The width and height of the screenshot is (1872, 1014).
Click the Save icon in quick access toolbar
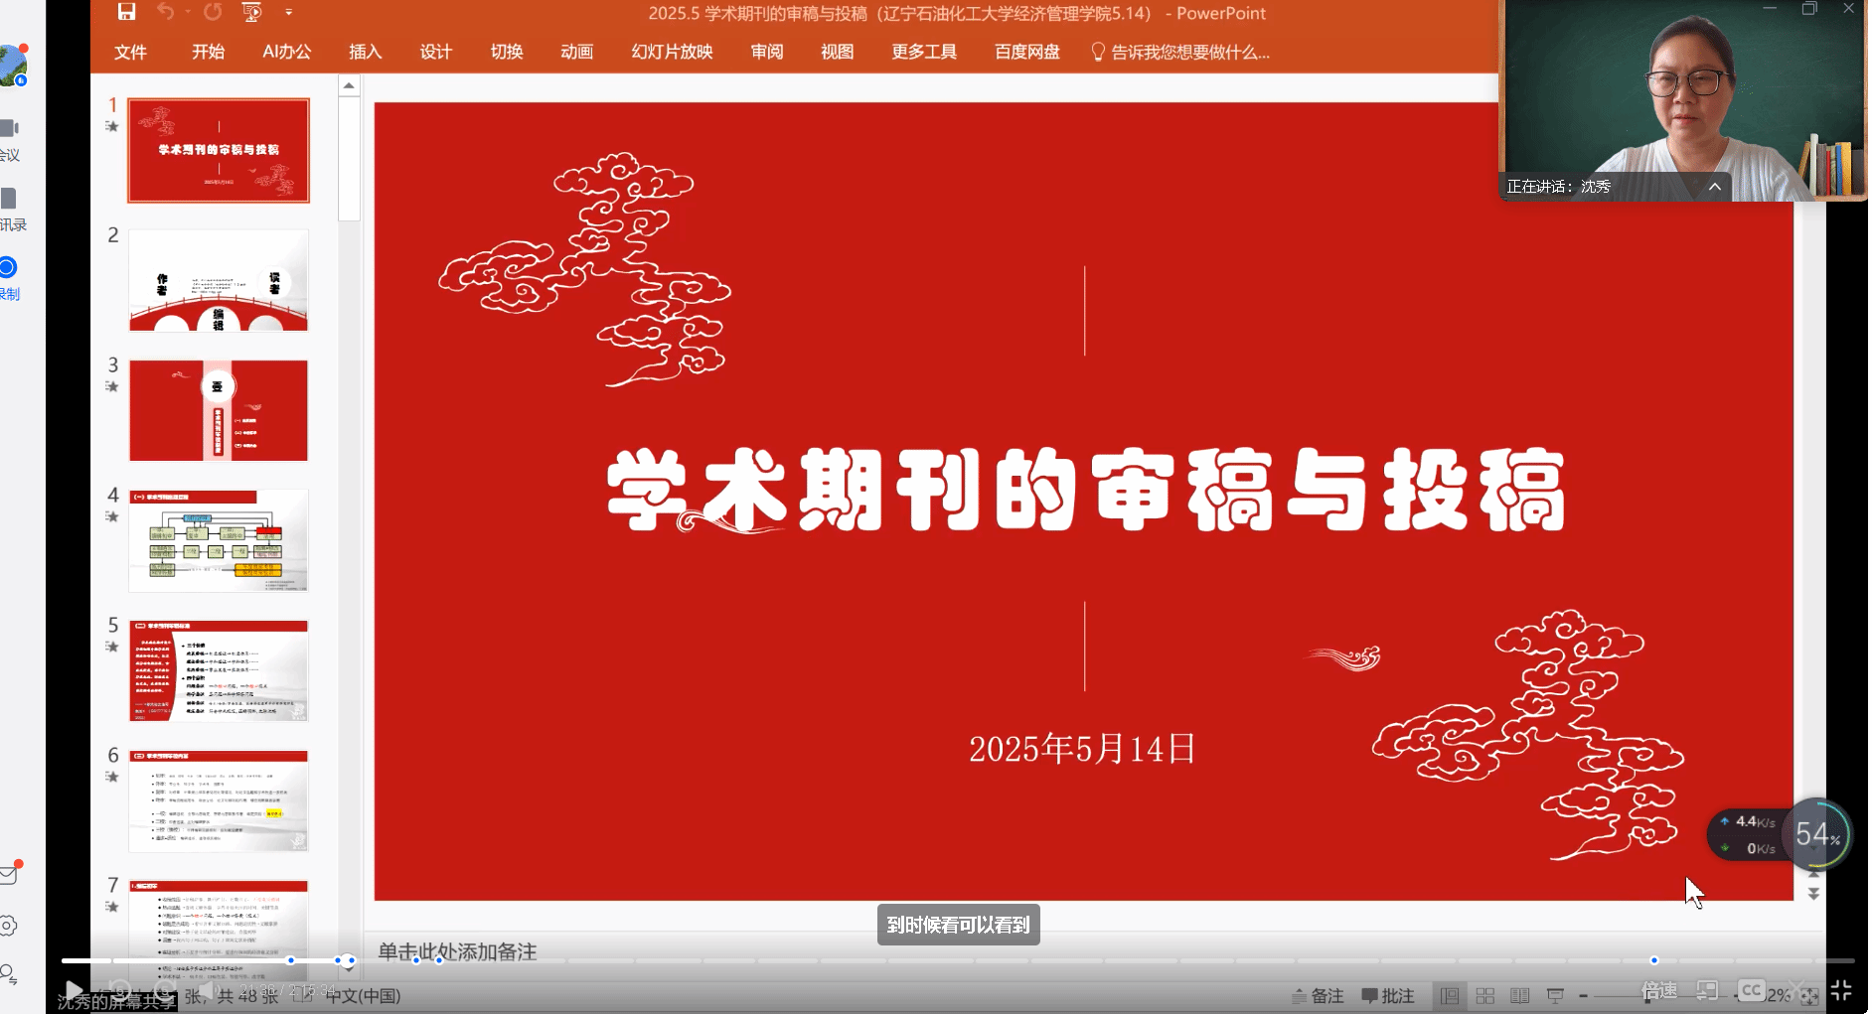coord(126,12)
